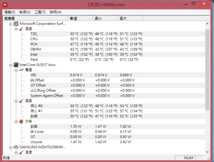The image size is (214, 162).
Task: Select the Inlet temperature row
Action: coord(117,54)
